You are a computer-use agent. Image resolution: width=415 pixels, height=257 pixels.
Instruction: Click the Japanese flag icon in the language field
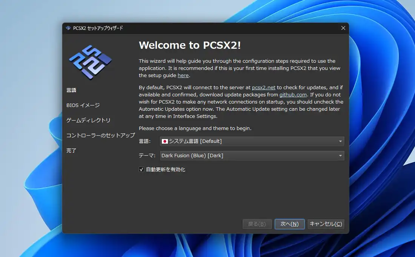164,141
